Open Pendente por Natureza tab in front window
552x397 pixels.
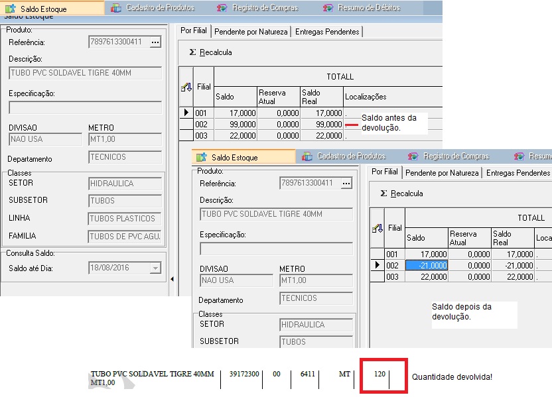pos(442,173)
